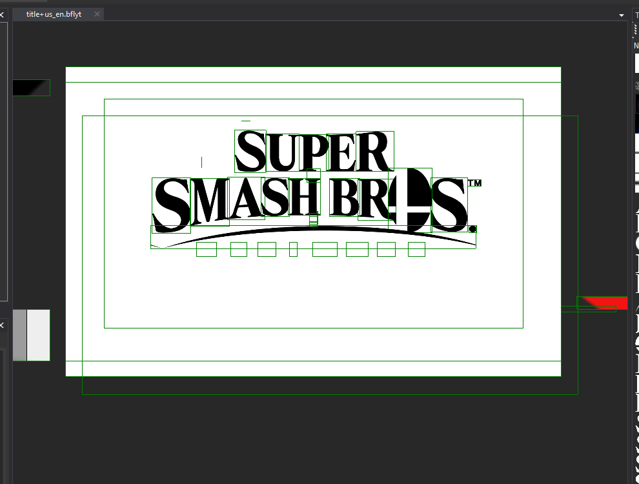Select the Smash ball emblem in BROS
This screenshot has width=639, height=484.
click(x=410, y=200)
